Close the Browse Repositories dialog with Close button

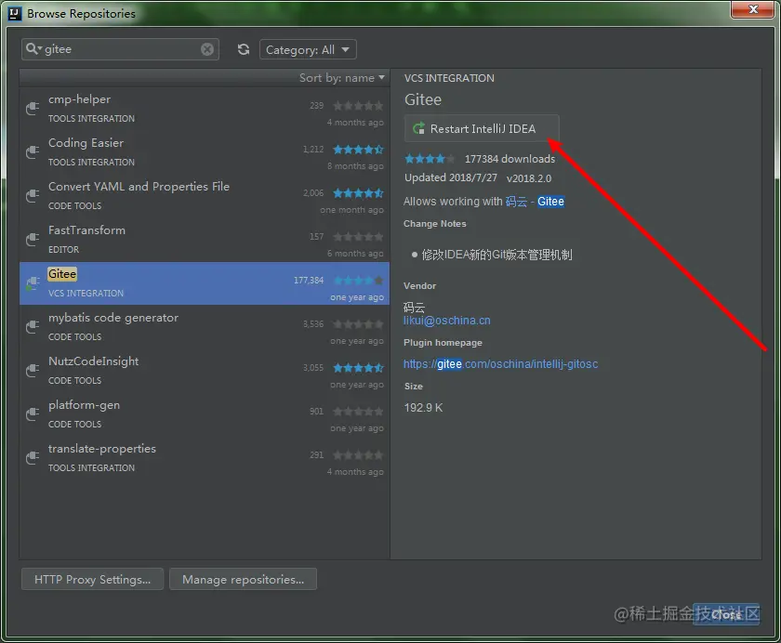tap(726, 614)
